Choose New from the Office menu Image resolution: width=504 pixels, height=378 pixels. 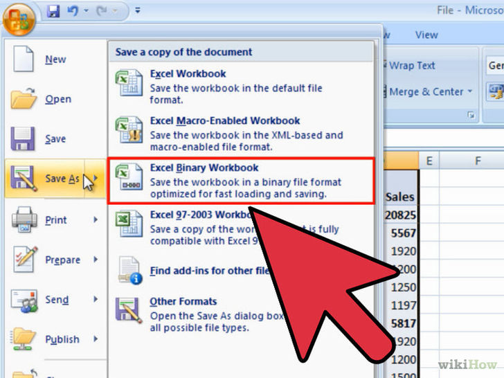(x=55, y=59)
